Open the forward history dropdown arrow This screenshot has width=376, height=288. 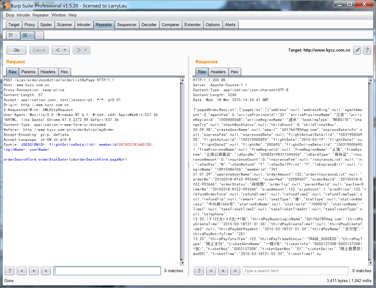(x=86, y=50)
